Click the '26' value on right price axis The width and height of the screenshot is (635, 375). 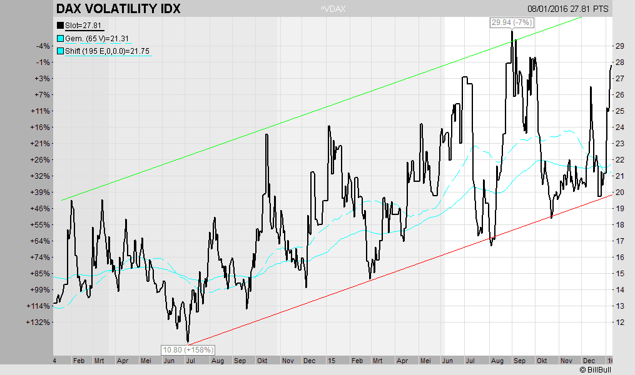[619, 94]
